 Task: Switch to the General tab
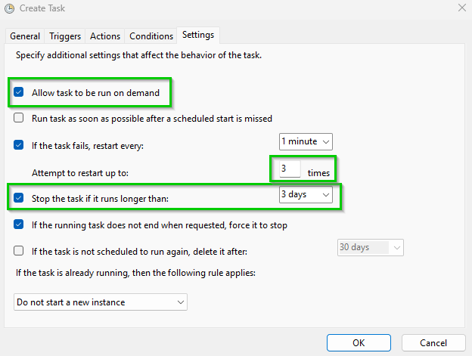25,36
